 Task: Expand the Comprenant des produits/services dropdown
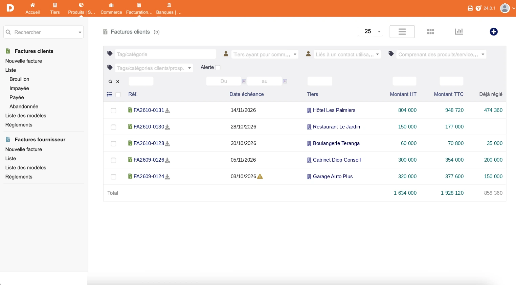coord(441,54)
